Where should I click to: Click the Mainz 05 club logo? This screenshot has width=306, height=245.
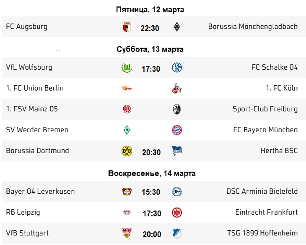tap(127, 109)
